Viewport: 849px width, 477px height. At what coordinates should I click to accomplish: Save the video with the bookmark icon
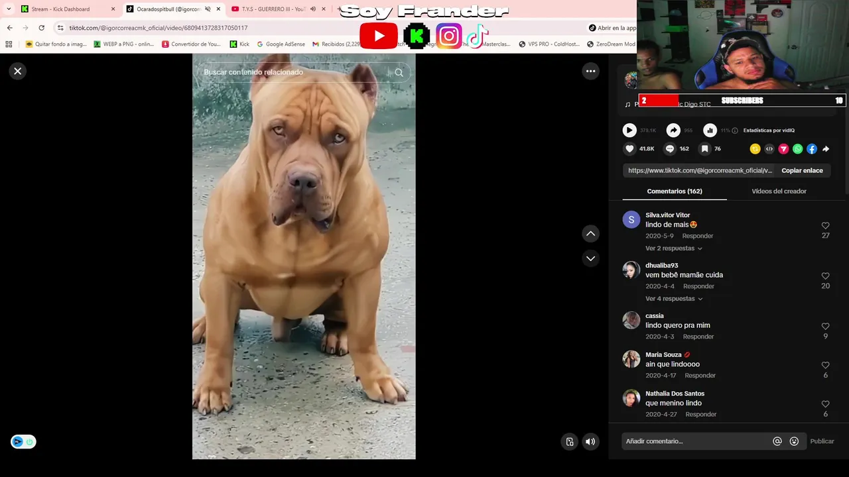[704, 149]
